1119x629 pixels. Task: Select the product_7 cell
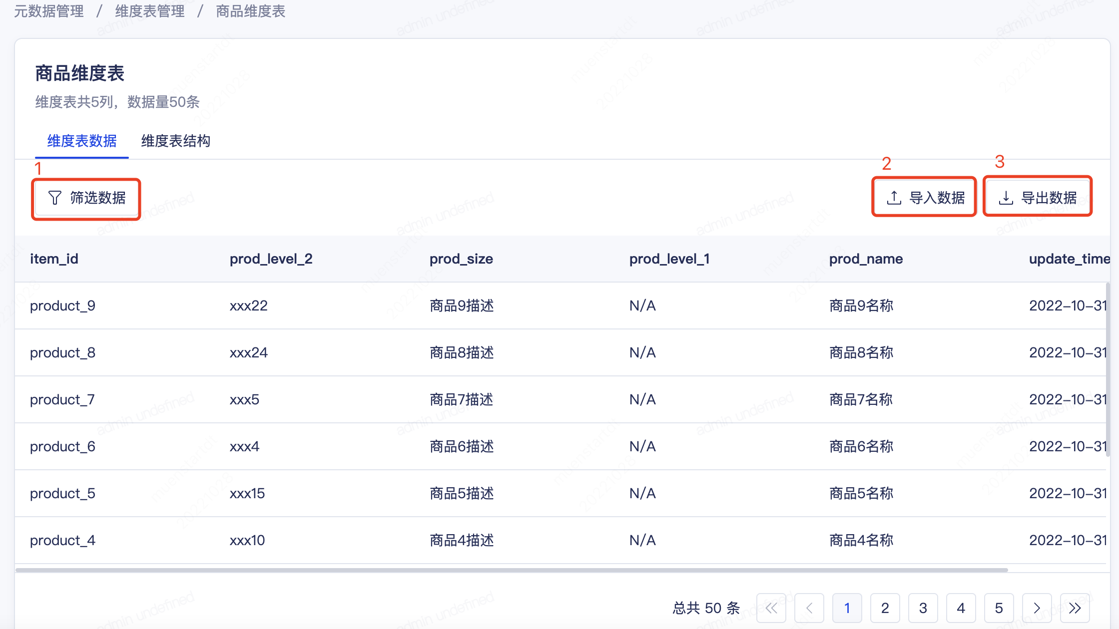[x=62, y=399]
